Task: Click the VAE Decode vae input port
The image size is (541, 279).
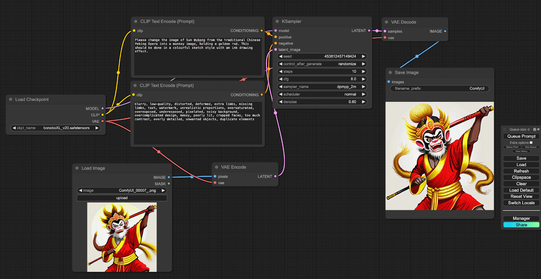Action: point(385,38)
